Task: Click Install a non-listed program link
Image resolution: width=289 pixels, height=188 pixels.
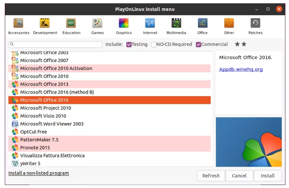Action: (x=39, y=173)
